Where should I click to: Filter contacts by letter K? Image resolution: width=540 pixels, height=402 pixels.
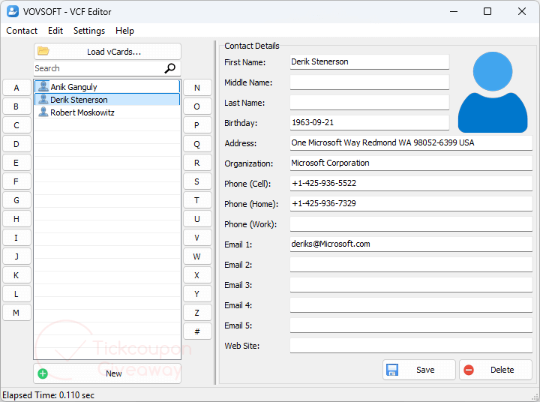[x=16, y=275]
